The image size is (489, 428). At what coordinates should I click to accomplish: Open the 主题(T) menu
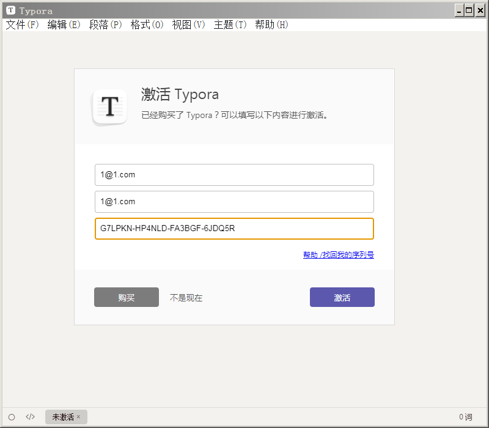pyautogui.click(x=230, y=24)
